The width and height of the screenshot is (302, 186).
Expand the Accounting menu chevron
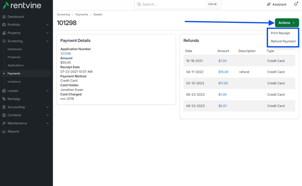47,107
